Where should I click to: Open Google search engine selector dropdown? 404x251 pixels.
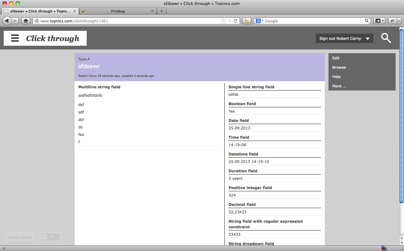point(259,21)
